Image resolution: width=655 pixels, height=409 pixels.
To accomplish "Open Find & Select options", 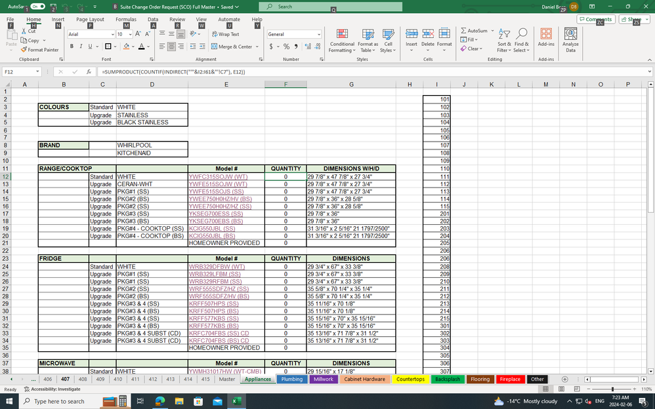I will point(521,41).
